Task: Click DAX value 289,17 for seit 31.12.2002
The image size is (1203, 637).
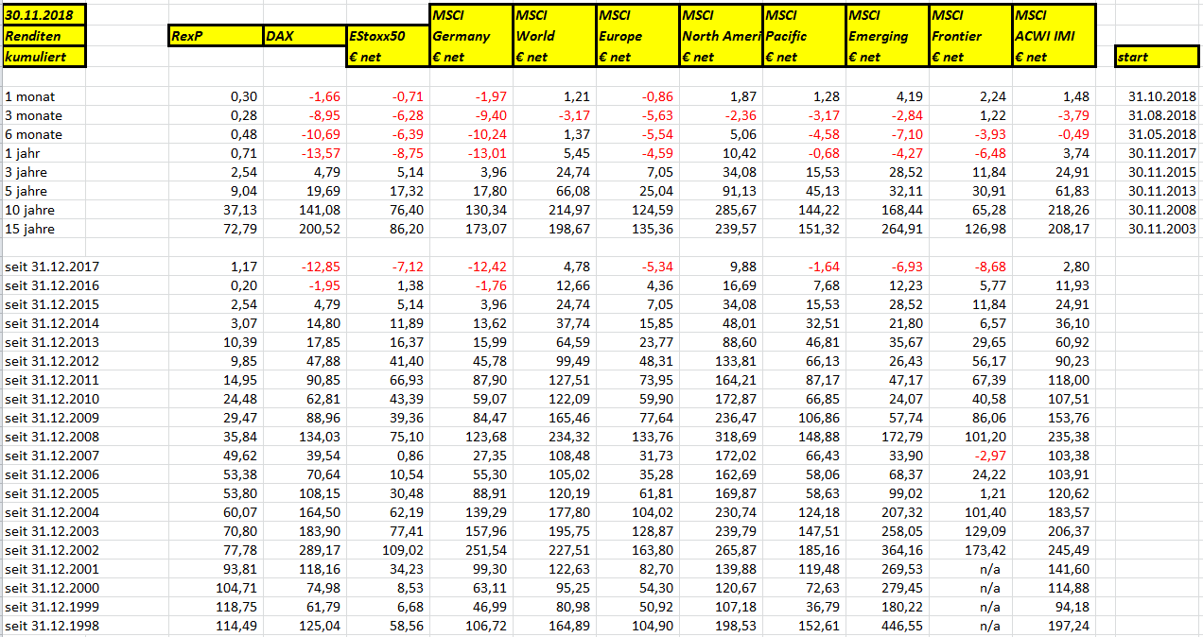Action: click(320, 550)
